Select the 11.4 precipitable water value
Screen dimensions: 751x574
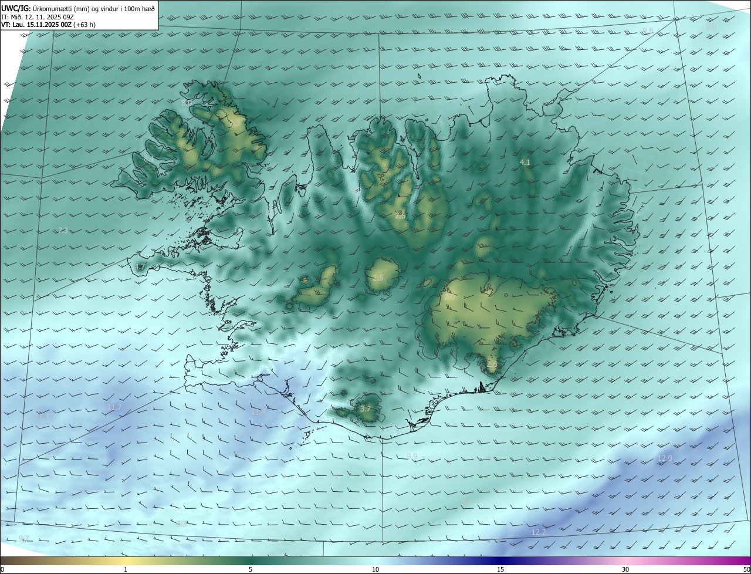click(x=258, y=412)
